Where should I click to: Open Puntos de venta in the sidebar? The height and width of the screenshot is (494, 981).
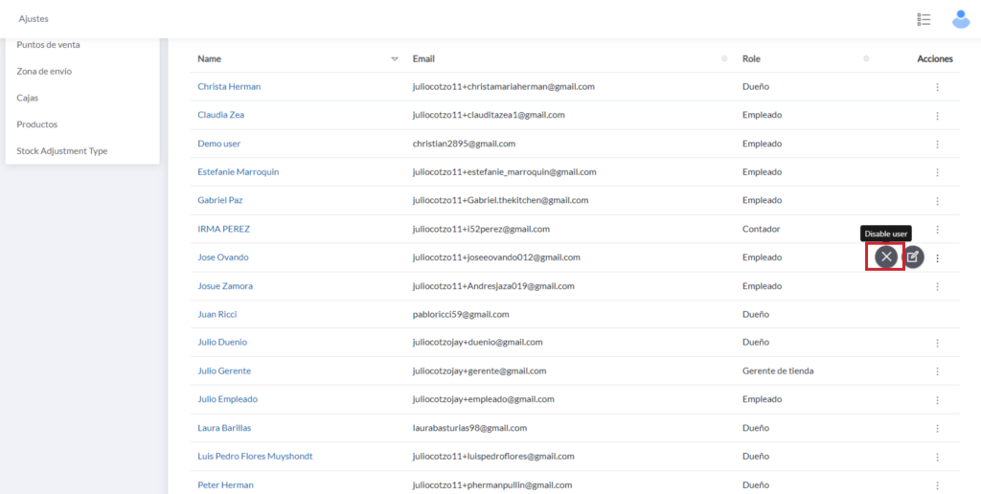pyautogui.click(x=48, y=45)
